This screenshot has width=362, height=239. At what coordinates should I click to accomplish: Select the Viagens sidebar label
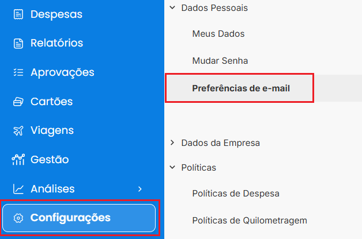pyautogui.click(x=52, y=130)
